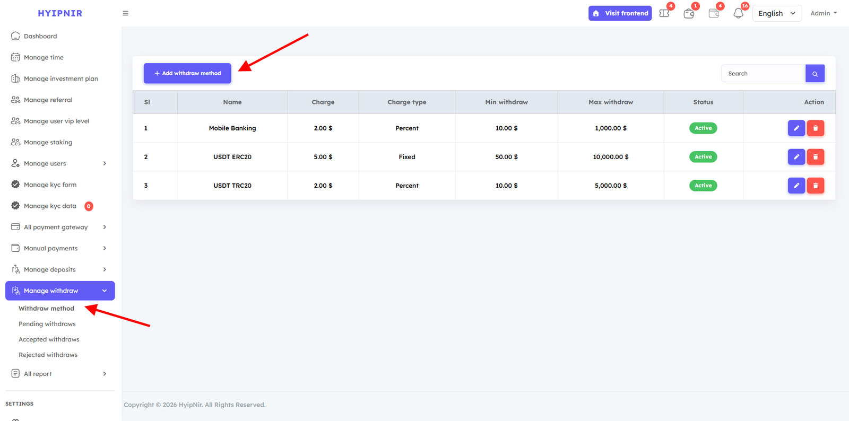The width and height of the screenshot is (849, 421).
Task: Open the ticket icon in the header
Action: point(664,14)
